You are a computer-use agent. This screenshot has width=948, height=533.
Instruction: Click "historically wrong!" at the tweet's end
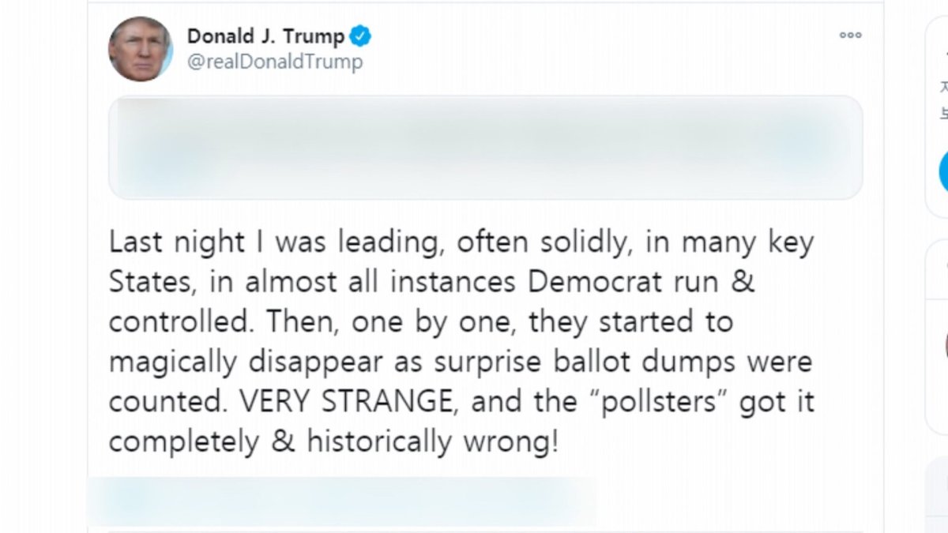432,442
